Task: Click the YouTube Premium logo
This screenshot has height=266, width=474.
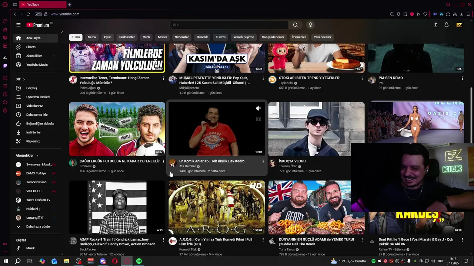Action: click(38, 25)
